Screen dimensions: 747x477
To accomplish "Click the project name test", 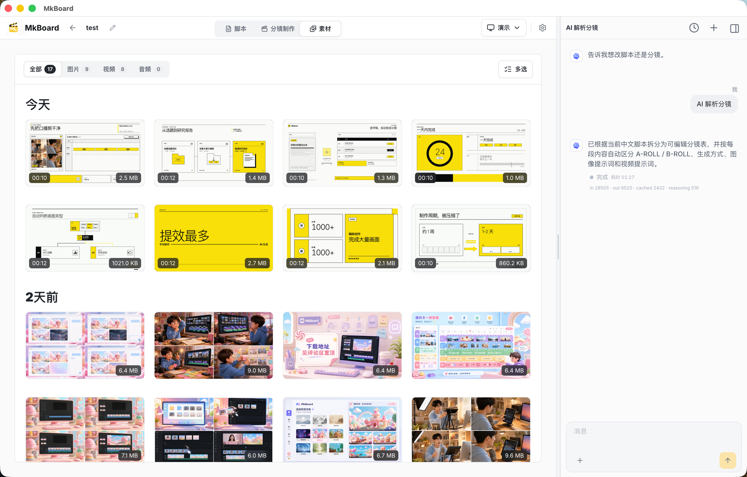I will (92, 28).
